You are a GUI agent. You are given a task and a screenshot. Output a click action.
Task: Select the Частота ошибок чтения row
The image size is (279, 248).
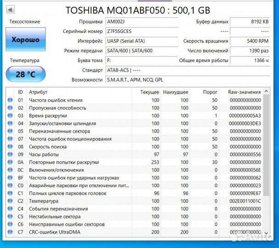click(x=134, y=100)
